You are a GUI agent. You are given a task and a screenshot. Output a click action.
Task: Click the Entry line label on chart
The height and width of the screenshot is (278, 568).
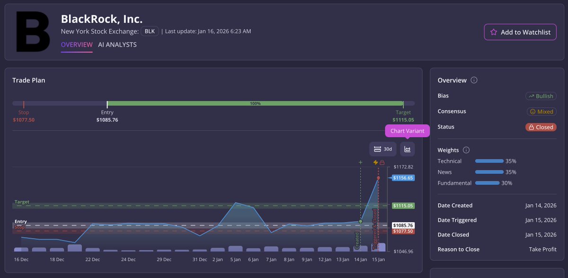tap(20, 222)
